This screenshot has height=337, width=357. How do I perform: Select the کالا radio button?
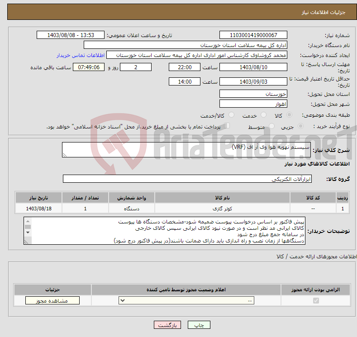coord(289,115)
